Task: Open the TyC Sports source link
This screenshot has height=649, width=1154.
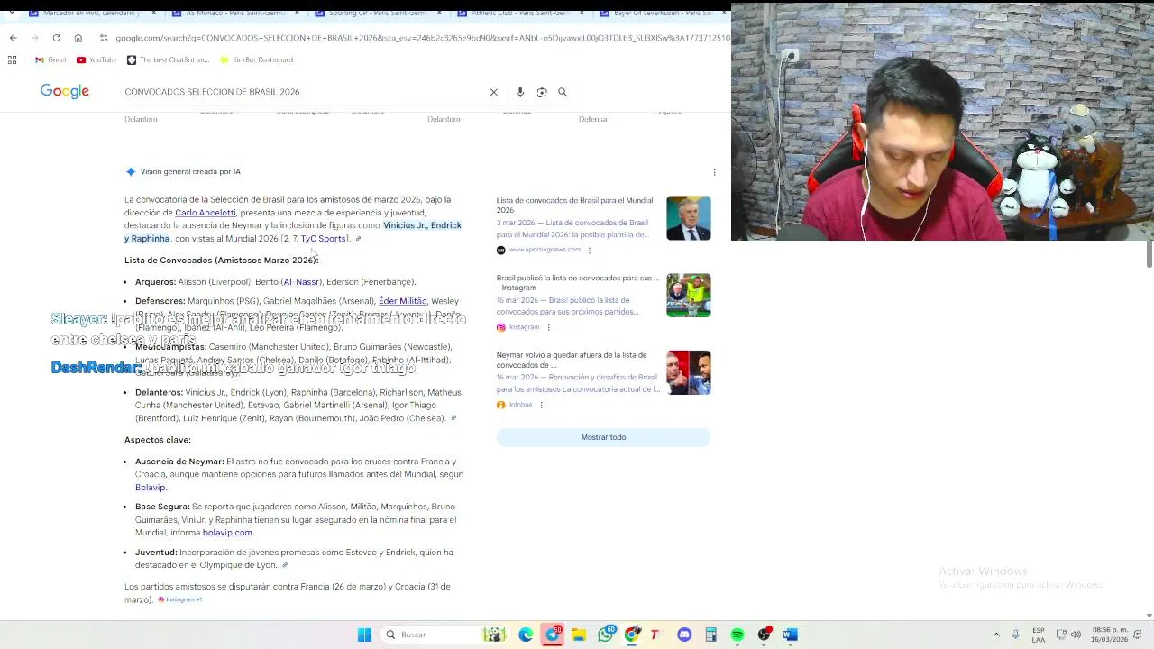Action: tap(323, 239)
